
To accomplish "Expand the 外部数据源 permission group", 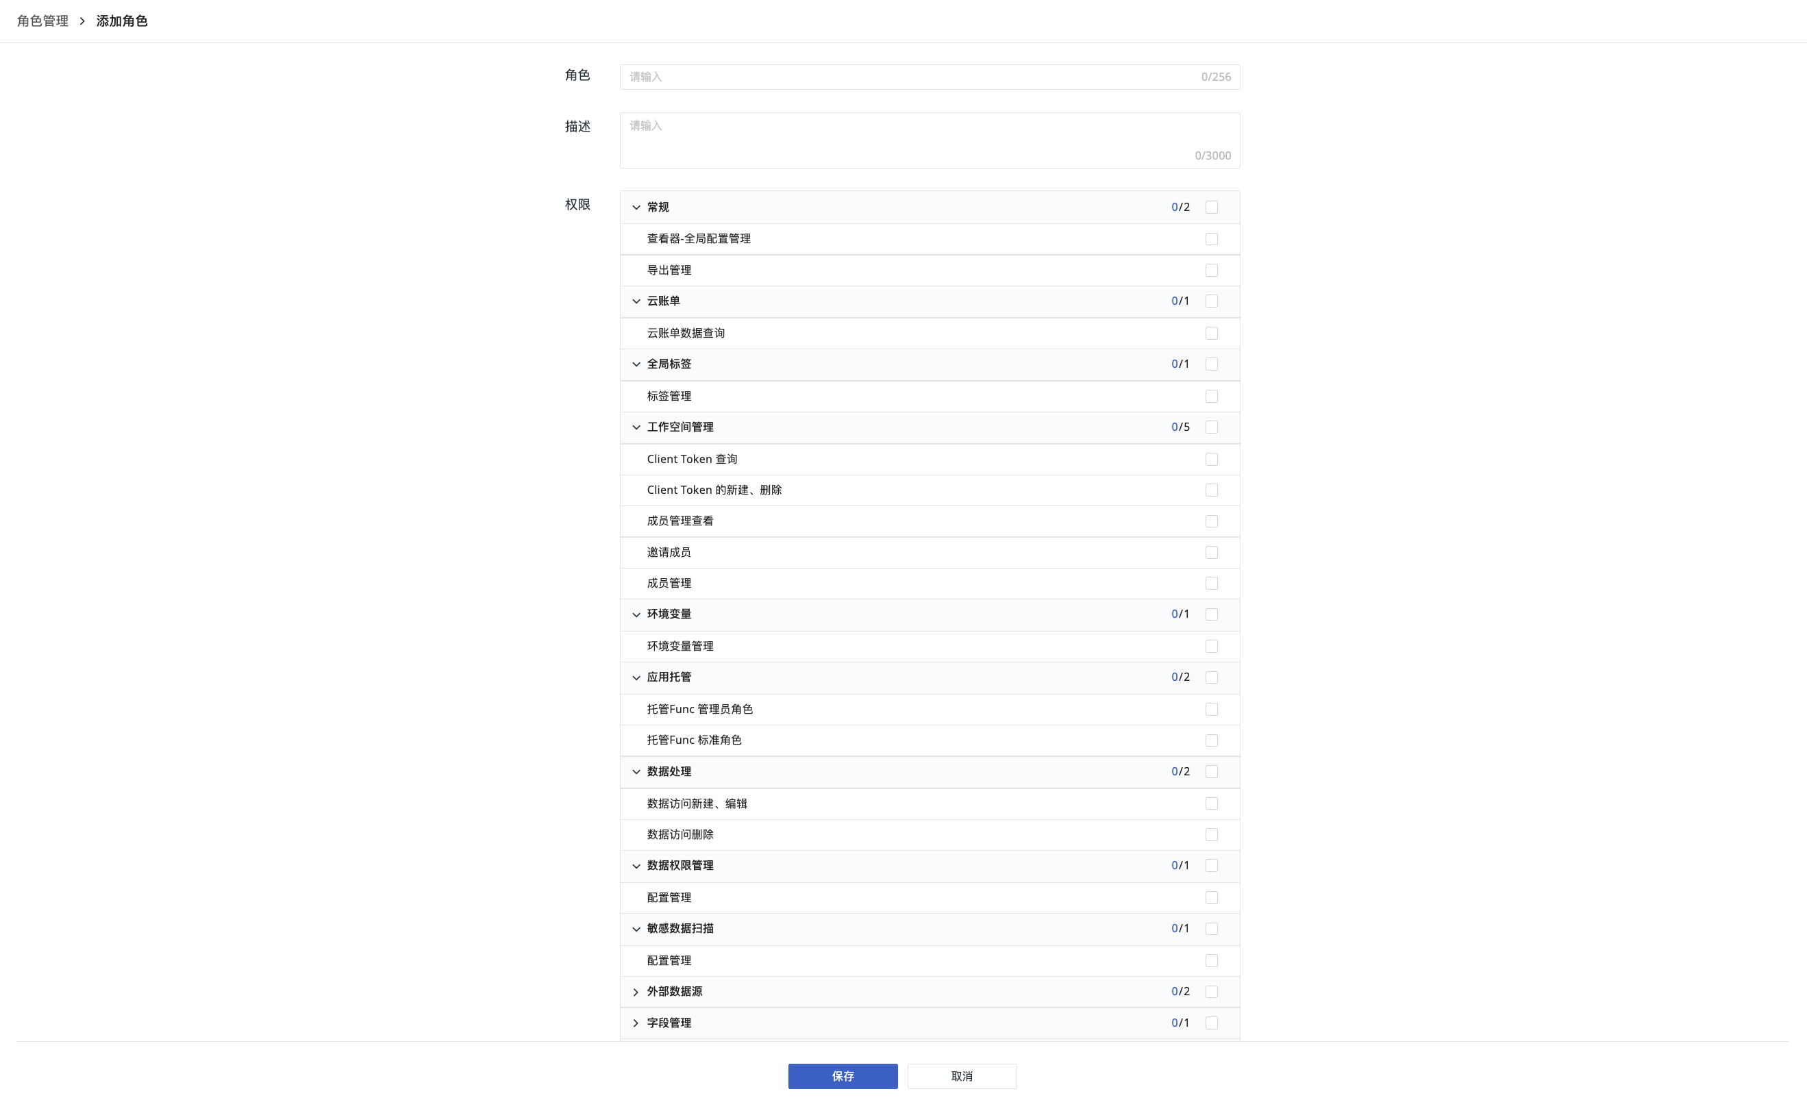I will [636, 992].
